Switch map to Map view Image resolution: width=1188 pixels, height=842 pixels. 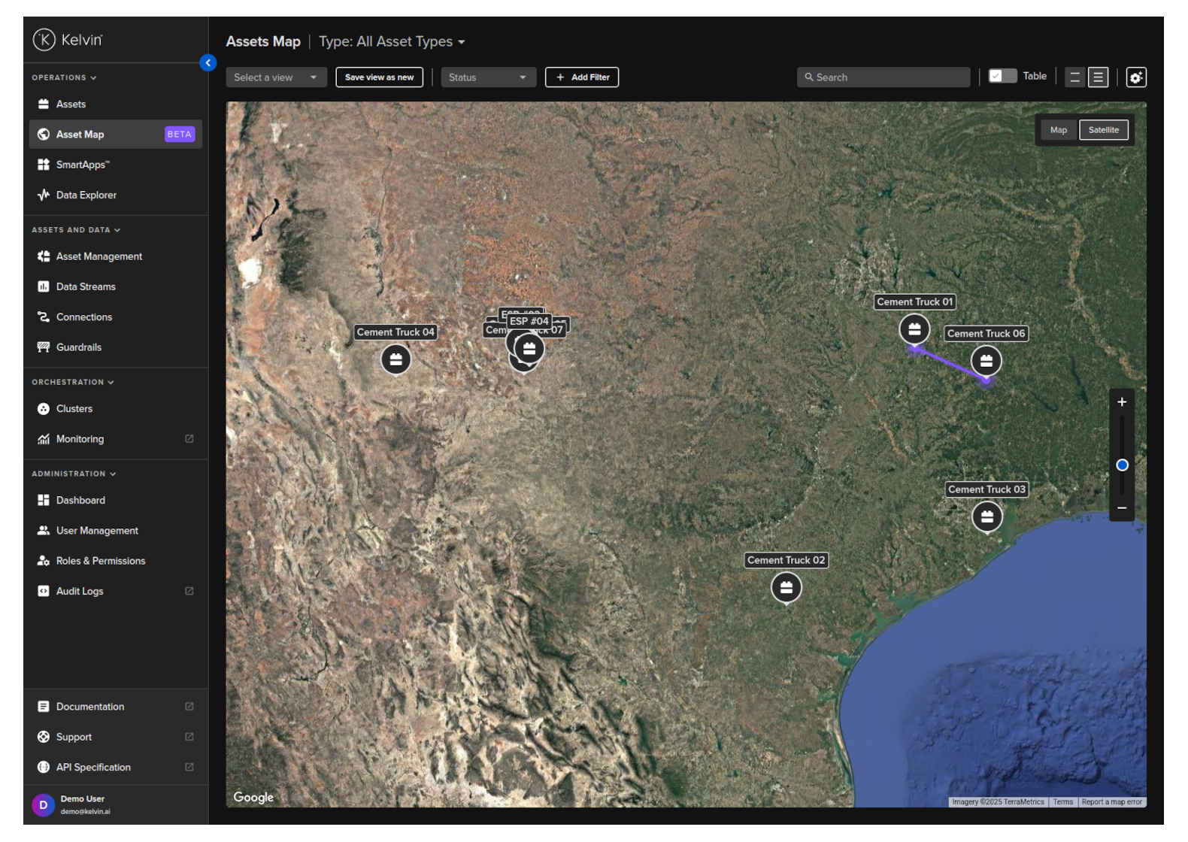click(x=1058, y=130)
